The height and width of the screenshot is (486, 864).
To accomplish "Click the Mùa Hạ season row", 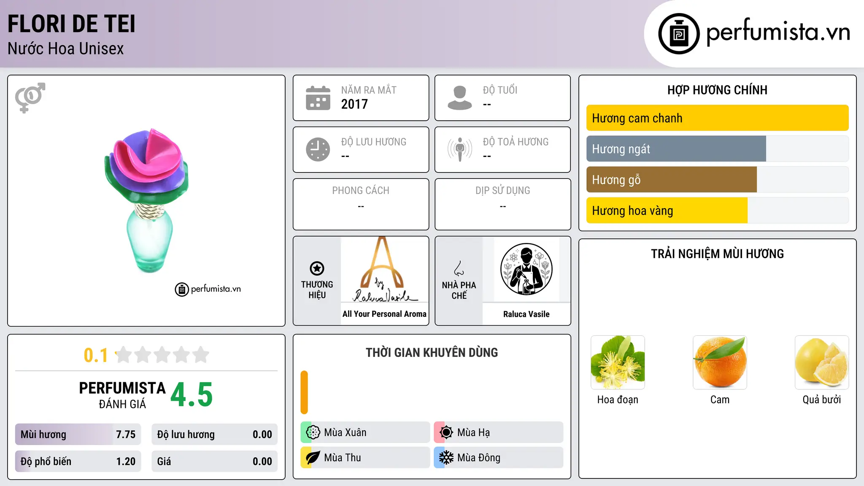I will (x=499, y=432).
